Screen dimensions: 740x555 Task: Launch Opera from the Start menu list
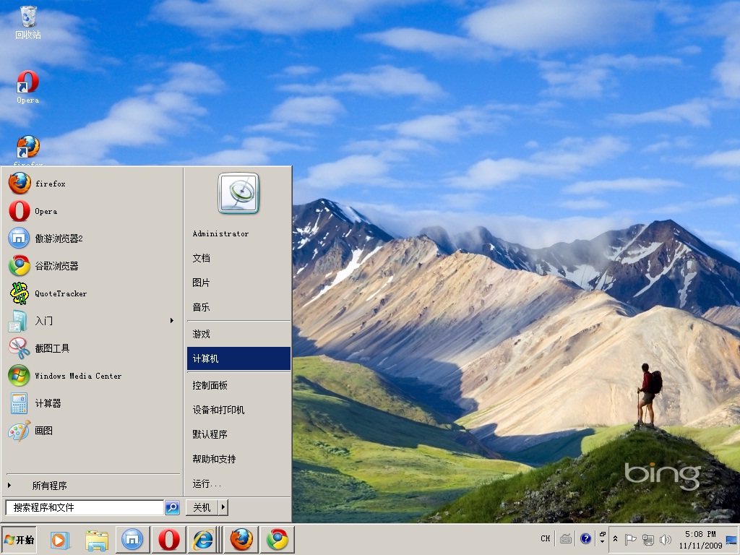(92, 211)
